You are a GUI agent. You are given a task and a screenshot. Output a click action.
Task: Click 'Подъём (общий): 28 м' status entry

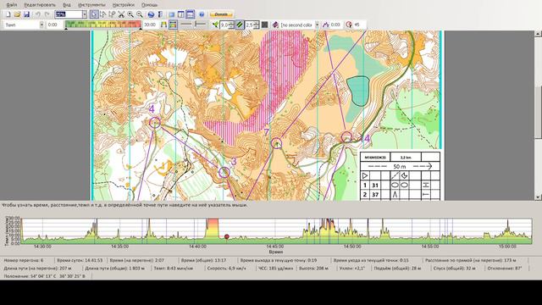[397, 268]
